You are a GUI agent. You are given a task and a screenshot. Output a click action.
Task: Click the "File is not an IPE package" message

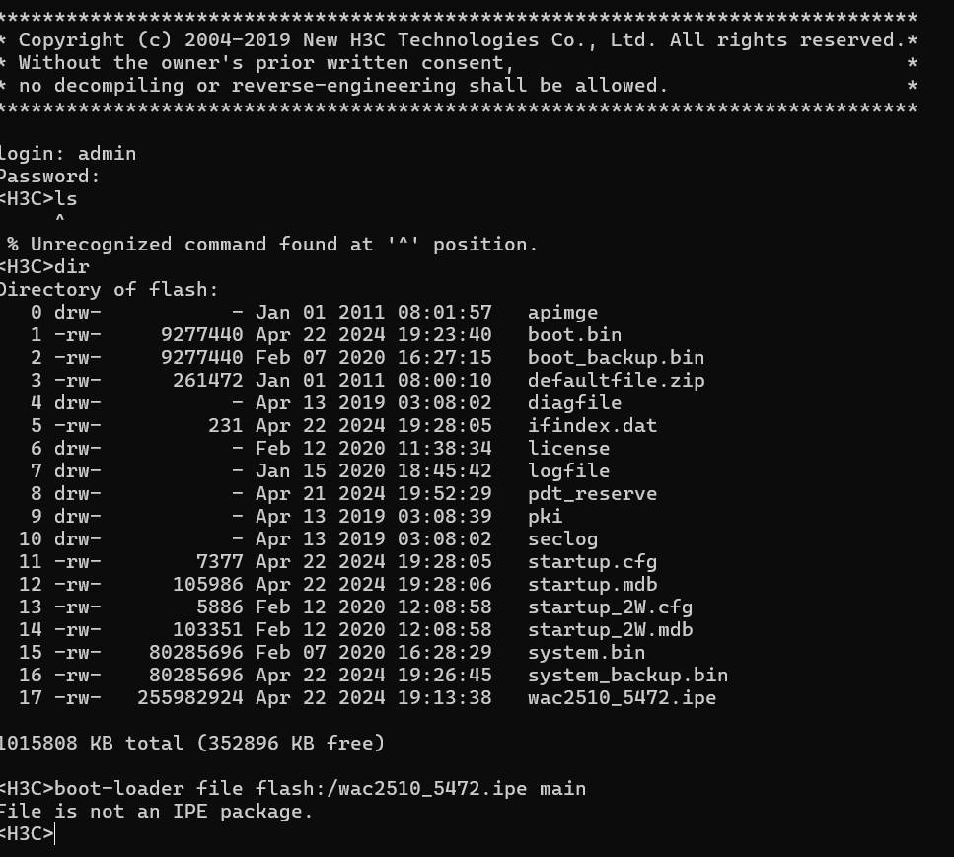click(154, 811)
